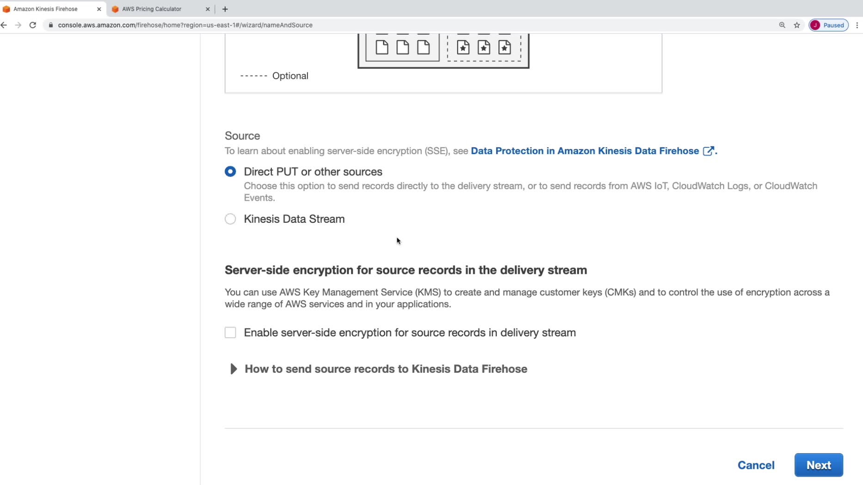This screenshot has width=863, height=485.
Task: Click the site lock icon
Action: point(51,25)
